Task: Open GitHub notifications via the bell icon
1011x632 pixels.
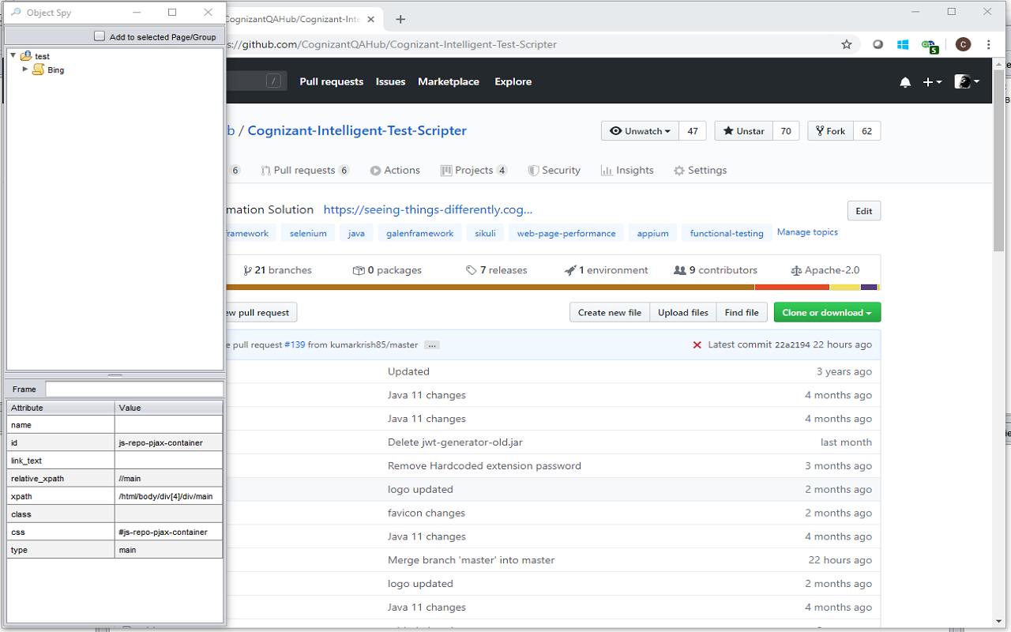Action: [x=905, y=81]
